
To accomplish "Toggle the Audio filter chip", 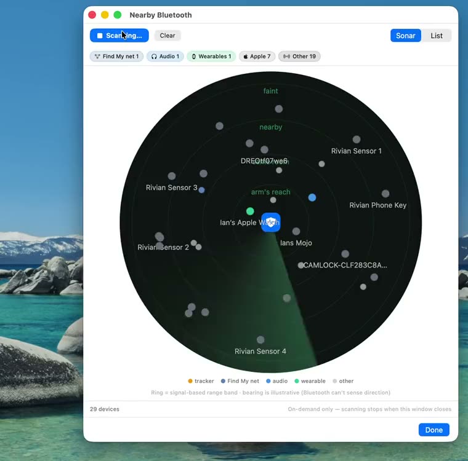I will coord(165,57).
